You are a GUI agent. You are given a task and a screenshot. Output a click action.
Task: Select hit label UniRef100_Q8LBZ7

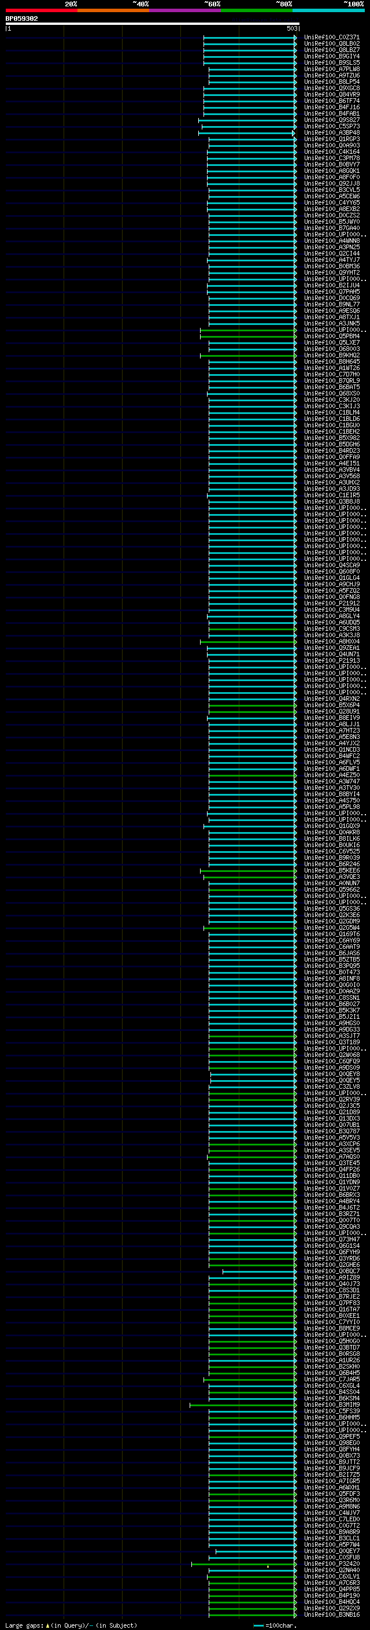331,50
